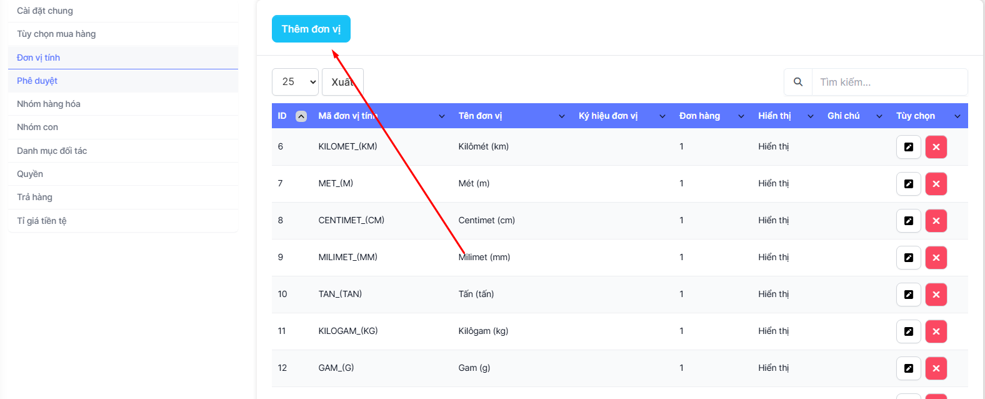The height and width of the screenshot is (399, 985).
Task: Select Tỉ giá tiền tệ menu item
Action: [42, 221]
